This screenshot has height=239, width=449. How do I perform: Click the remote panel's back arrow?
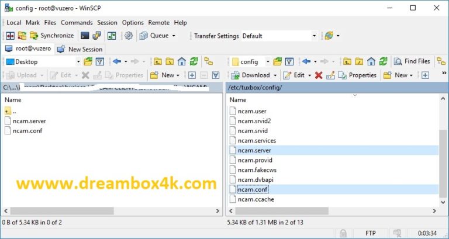click(x=306, y=61)
